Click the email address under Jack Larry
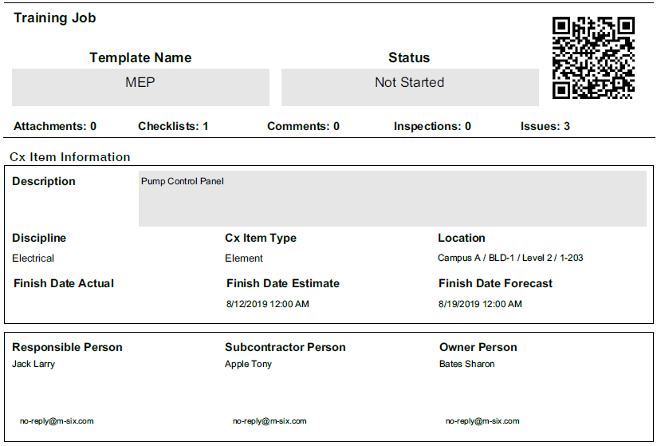The width and height of the screenshot is (657, 446). point(57,420)
